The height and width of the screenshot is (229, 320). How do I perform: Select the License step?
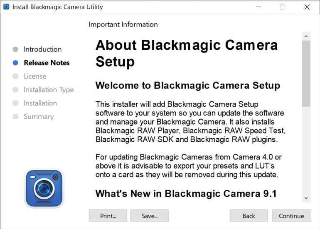coord(35,76)
